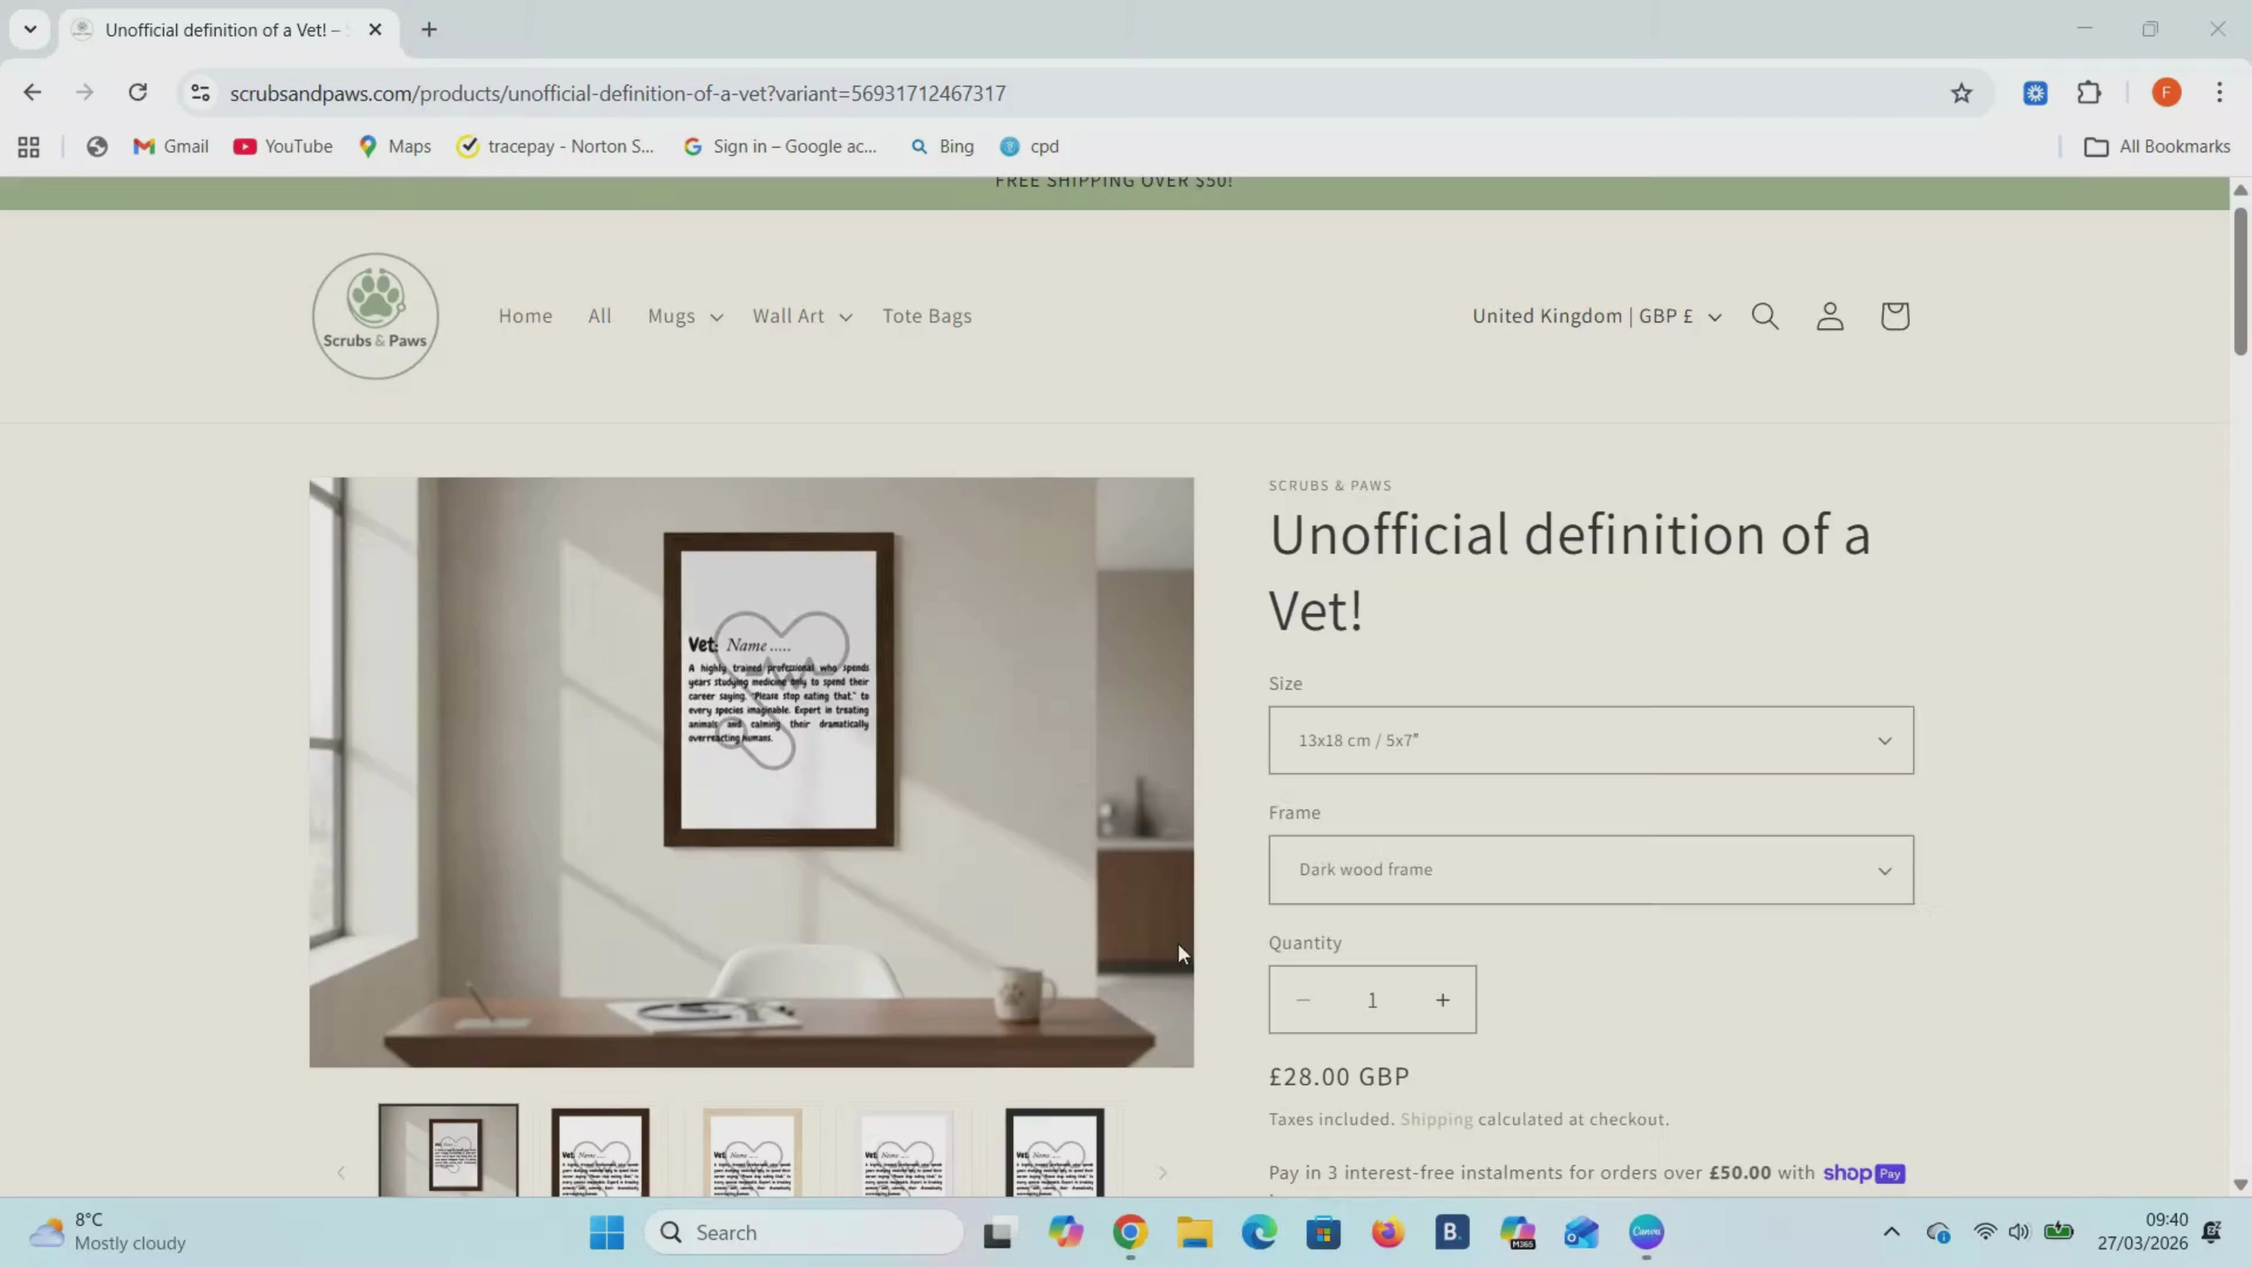This screenshot has height=1267, width=2252.
Task: Open All Bookmarks folder
Action: tap(2158, 147)
